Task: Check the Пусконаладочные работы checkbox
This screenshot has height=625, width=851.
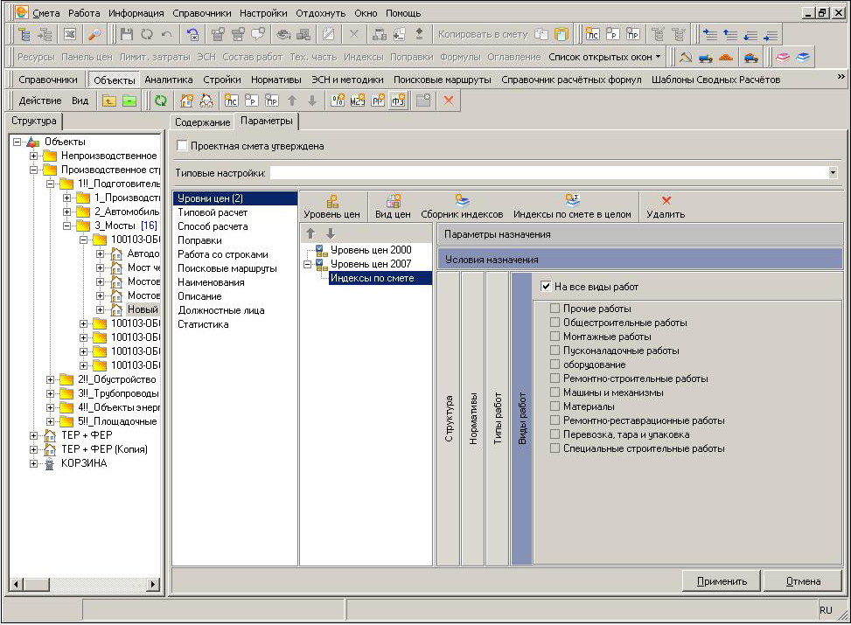Action: coord(555,351)
